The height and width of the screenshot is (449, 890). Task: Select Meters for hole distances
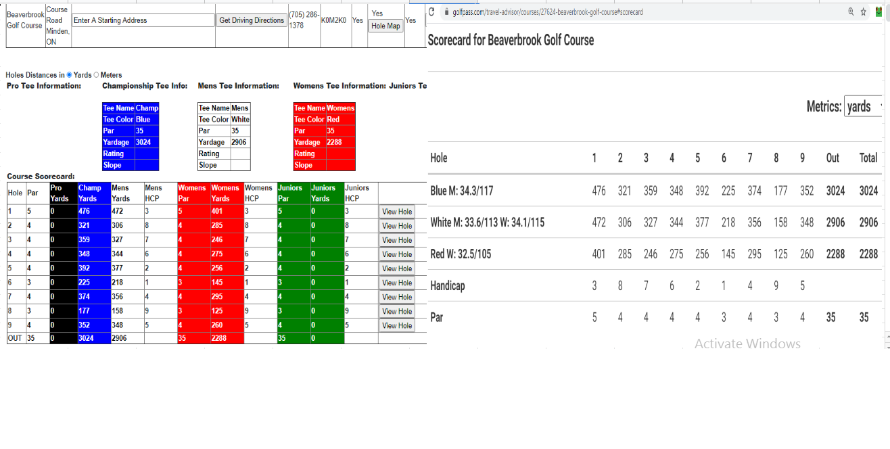coord(96,75)
